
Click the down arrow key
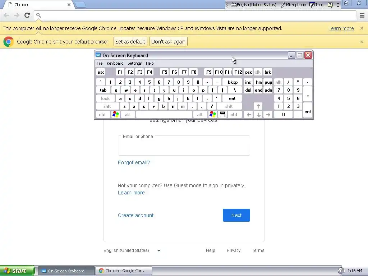(258, 115)
